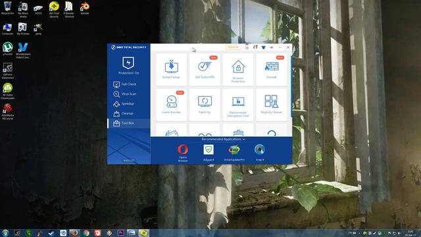This screenshot has height=237, width=421.
Task: Open the recommended Opera Browser app
Action: click(x=183, y=153)
